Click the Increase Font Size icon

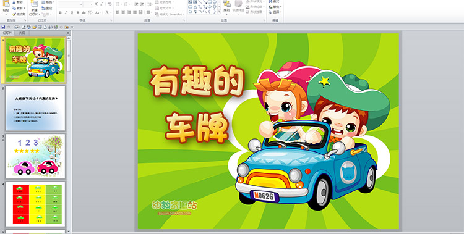(x=97, y=4)
